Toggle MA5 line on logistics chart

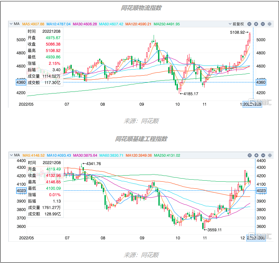click(33, 24)
